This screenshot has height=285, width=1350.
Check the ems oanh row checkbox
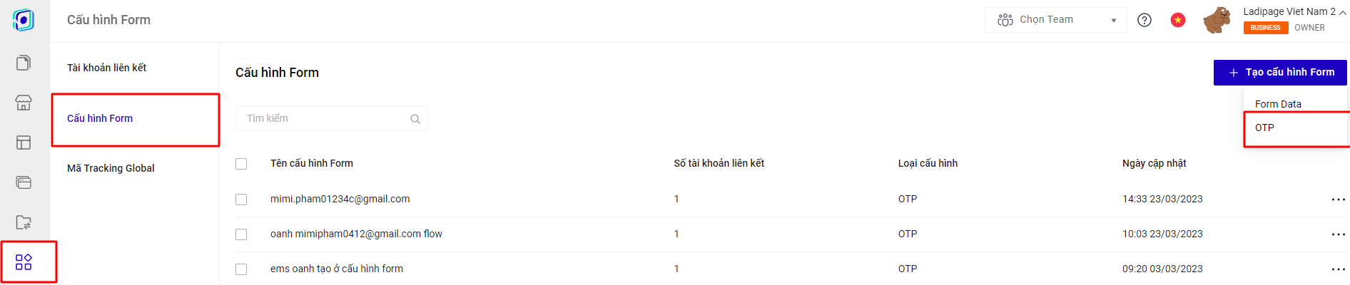click(241, 269)
